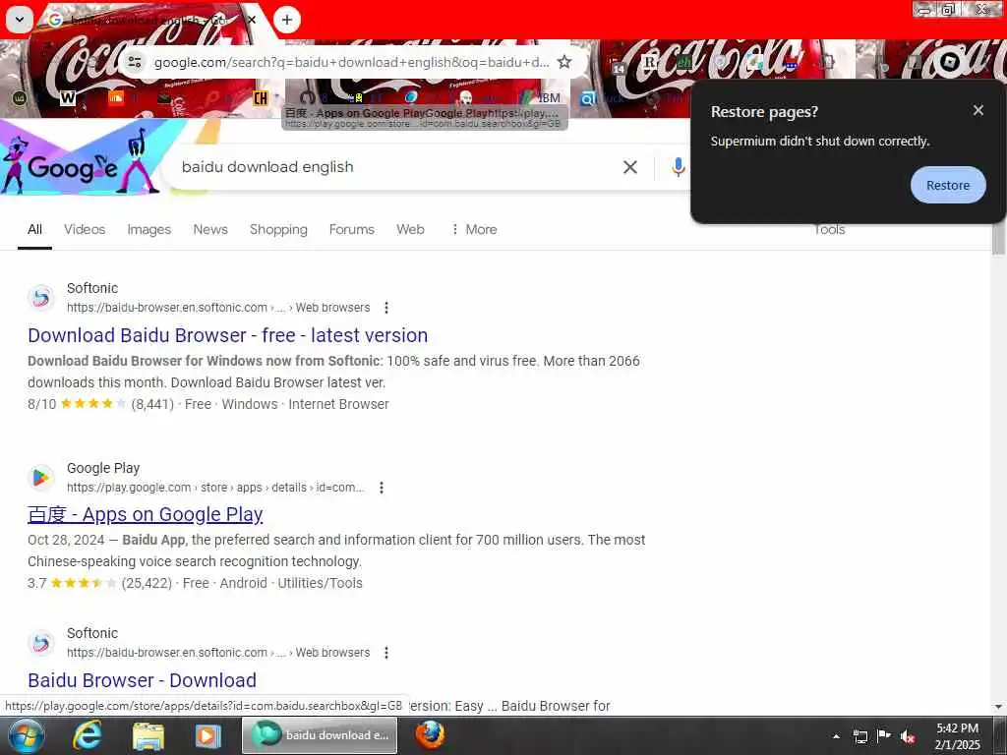This screenshot has height=755, width=1007.
Task: Bookmark this page with the star icon
Action: click(563, 62)
